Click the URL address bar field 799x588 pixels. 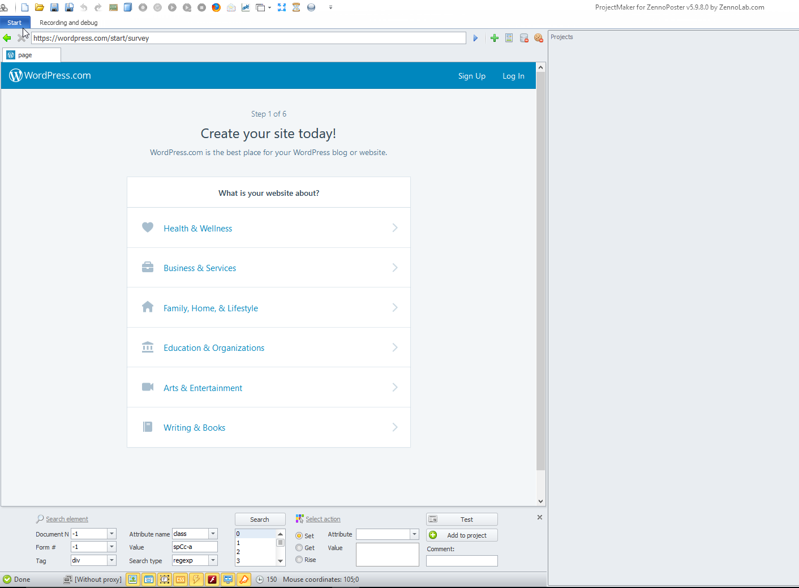248,38
